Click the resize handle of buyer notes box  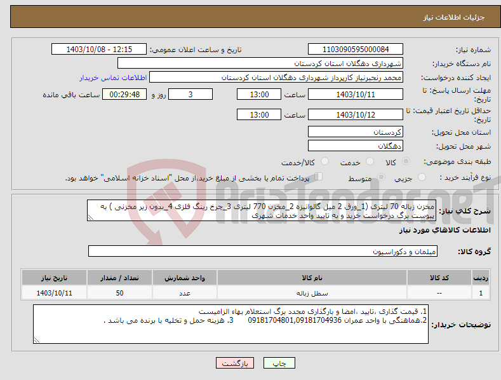click(x=37, y=340)
